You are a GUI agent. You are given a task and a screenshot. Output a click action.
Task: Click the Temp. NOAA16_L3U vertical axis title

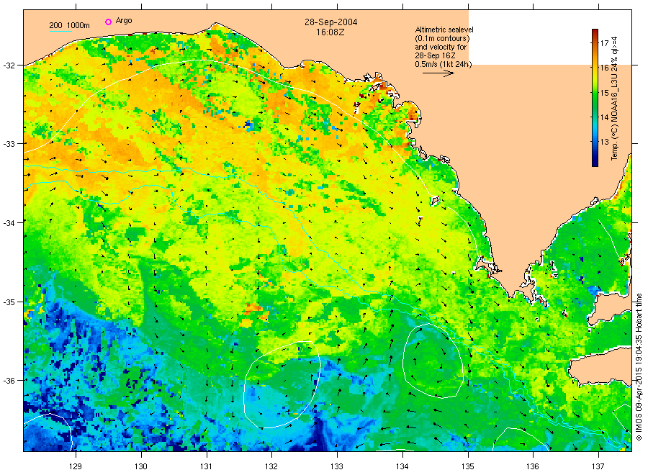click(615, 99)
